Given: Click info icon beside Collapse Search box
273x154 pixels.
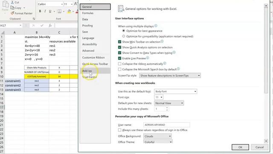Looking at the screenshot, I should pyautogui.click(x=178, y=69).
